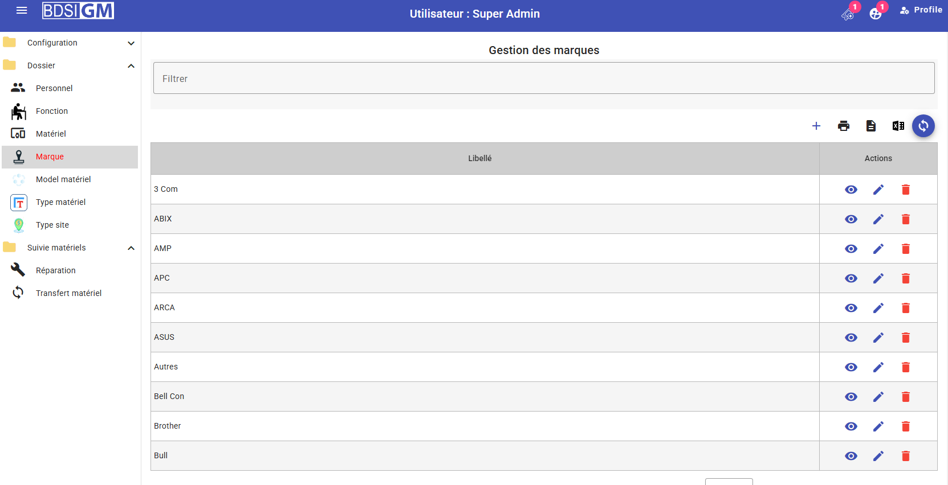Edit the AMP row

click(x=878, y=249)
